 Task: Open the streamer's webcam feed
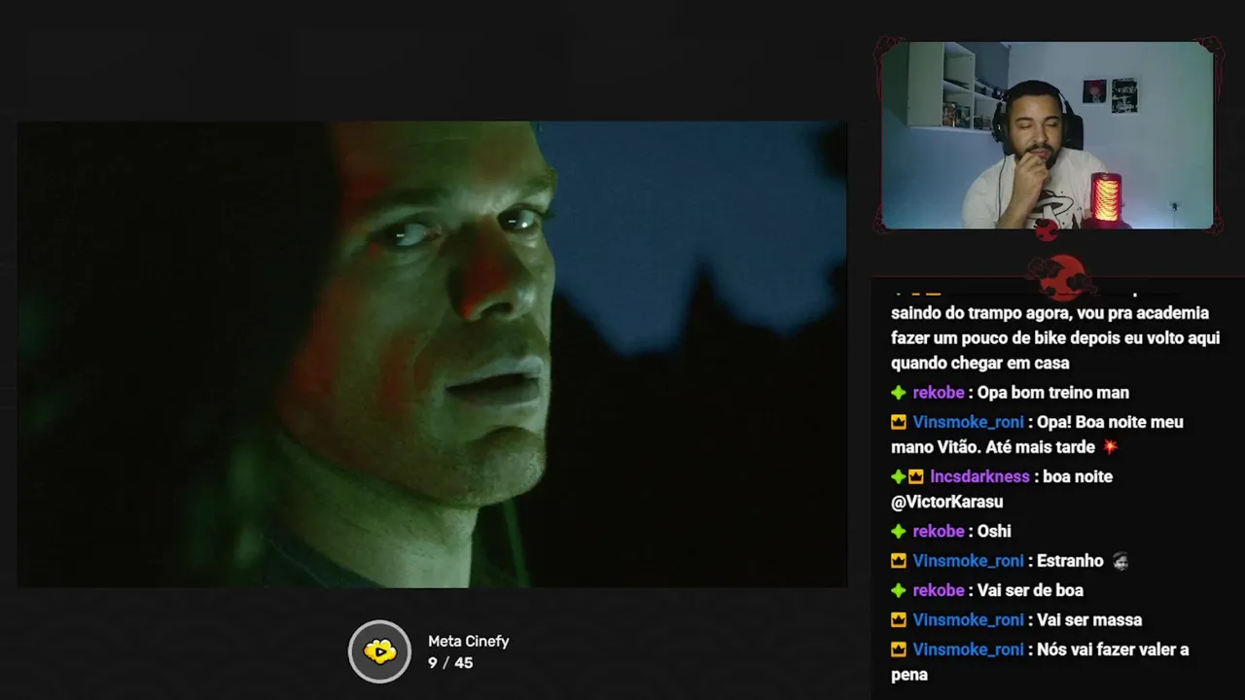coord(1048,135)
